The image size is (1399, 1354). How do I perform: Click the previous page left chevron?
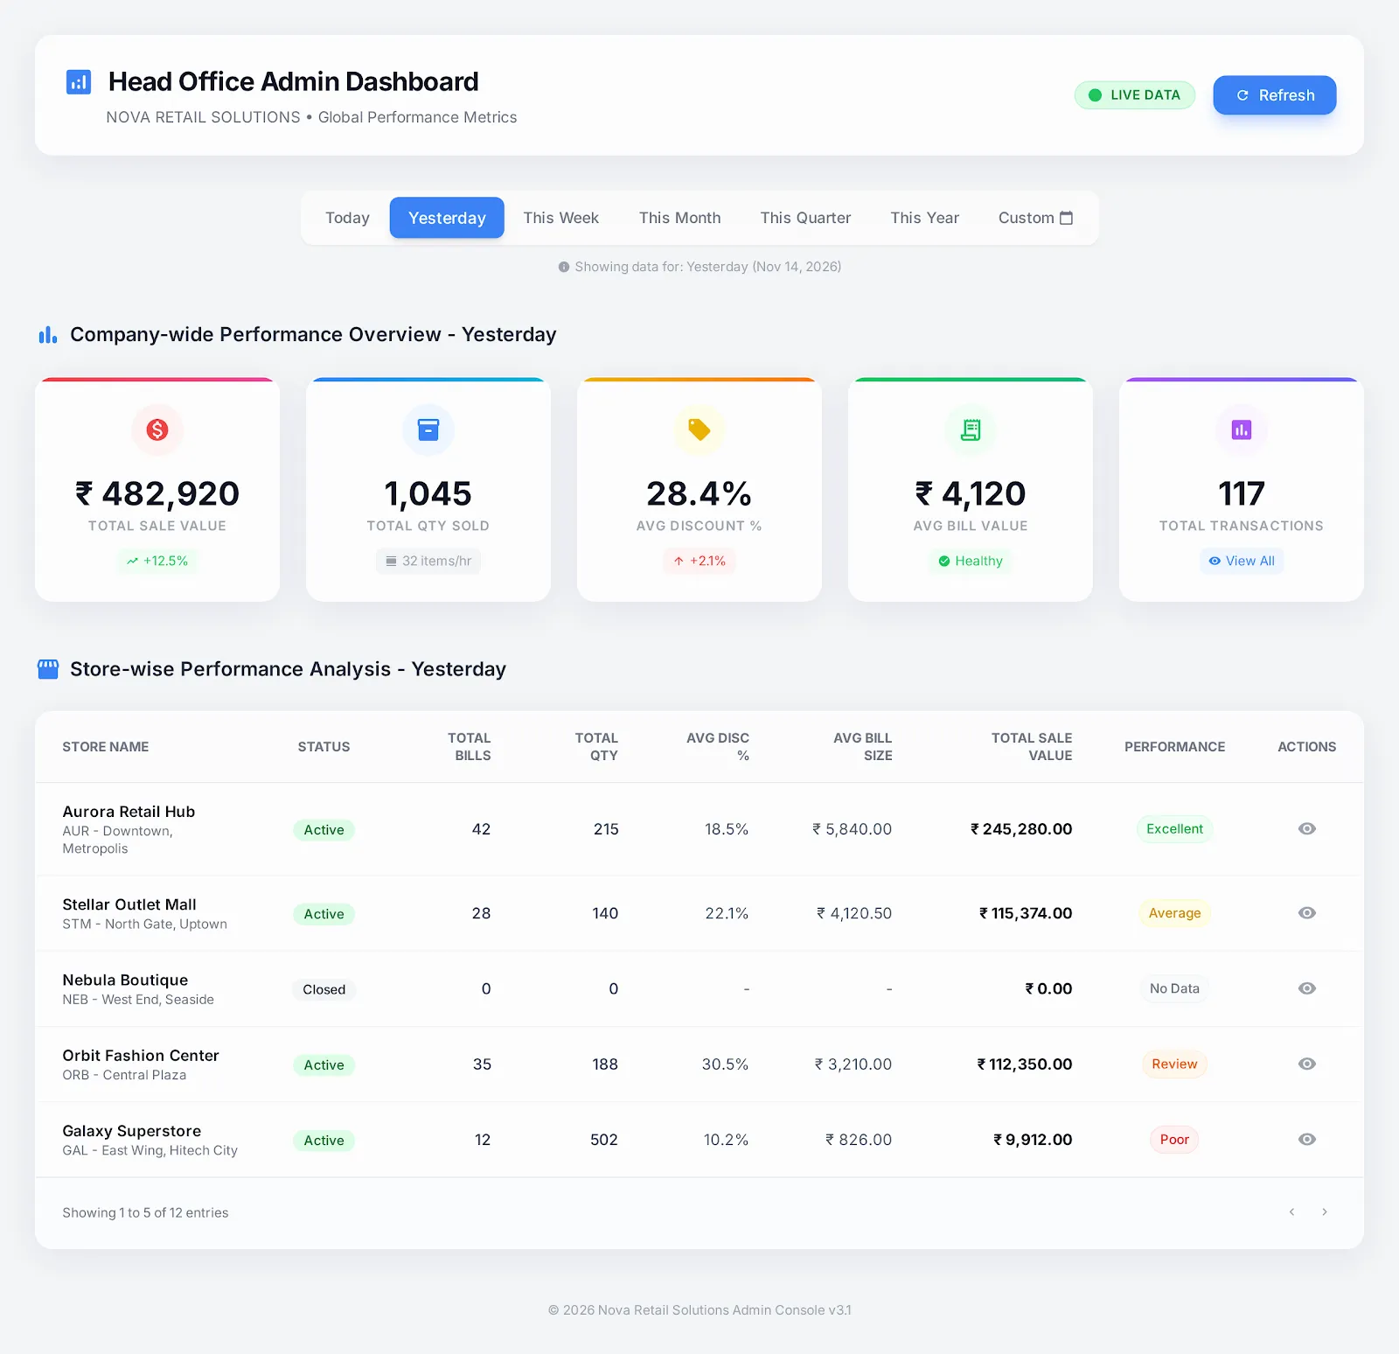[1291, 1212]
